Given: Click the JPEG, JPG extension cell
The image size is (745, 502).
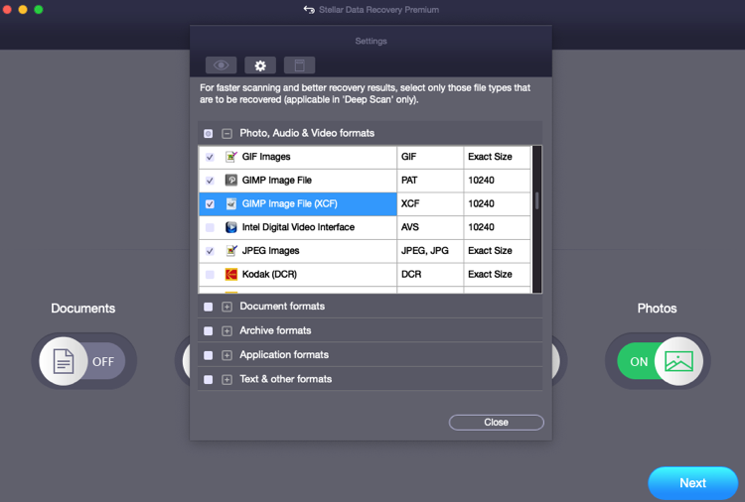Looking at the screenshot, I should (430, 251).
